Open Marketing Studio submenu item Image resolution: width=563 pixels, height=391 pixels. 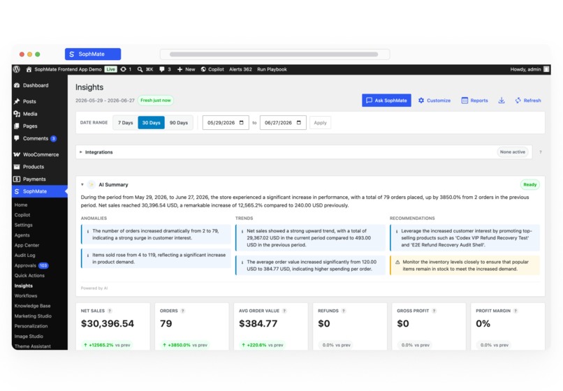click(x=33, y=316)
